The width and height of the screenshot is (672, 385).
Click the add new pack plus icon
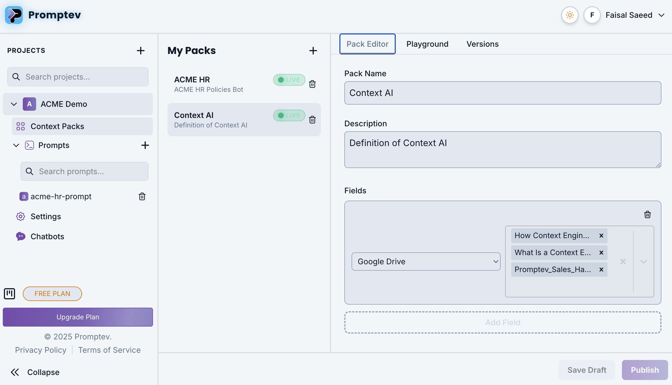tap(313, 51)
